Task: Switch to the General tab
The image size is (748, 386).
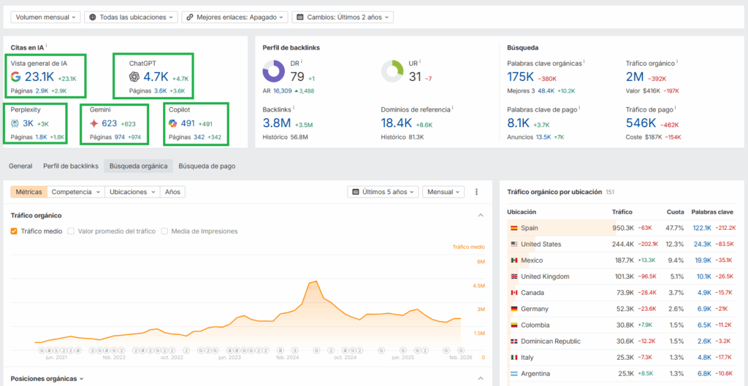Action: pyautogui.click(x=20, y=166)
